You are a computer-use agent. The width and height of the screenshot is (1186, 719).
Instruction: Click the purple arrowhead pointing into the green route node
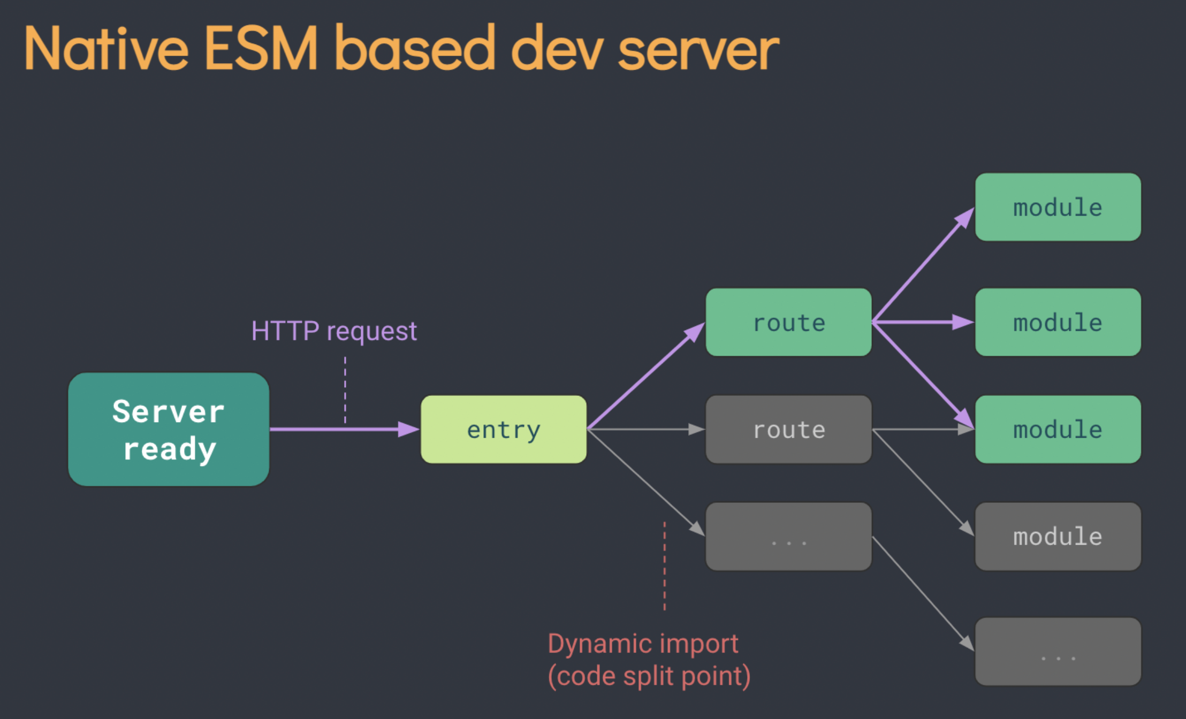pos(695,332)
